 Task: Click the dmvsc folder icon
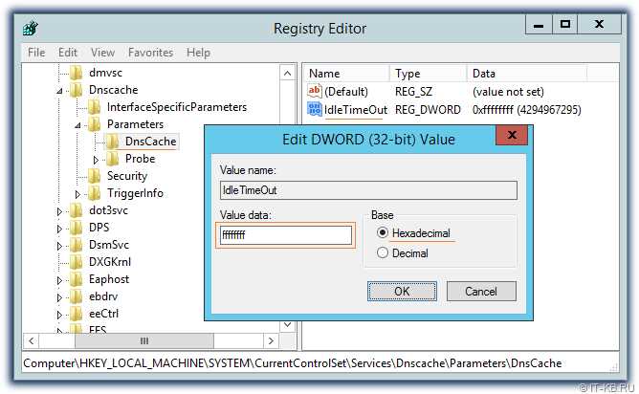[x=77, y=73]
